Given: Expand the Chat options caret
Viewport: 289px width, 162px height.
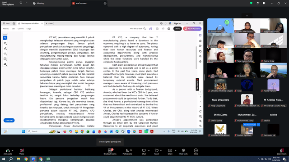Looking at the screenshot, I should (149, 150).
